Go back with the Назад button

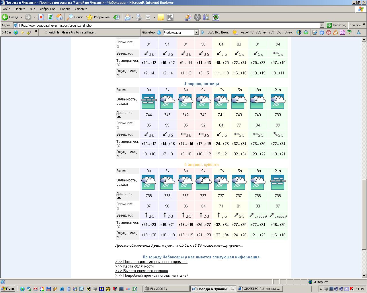tap(10, 17)
